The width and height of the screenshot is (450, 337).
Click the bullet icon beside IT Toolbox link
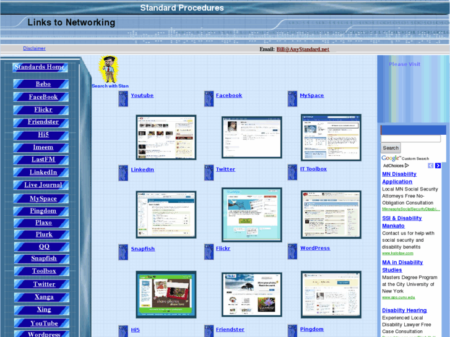(x=292, y=172)
